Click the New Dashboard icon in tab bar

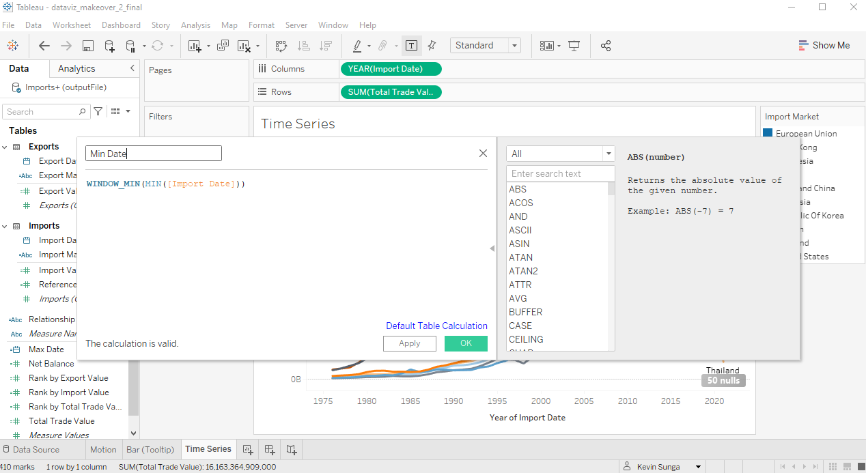click(x=270, y=449)
